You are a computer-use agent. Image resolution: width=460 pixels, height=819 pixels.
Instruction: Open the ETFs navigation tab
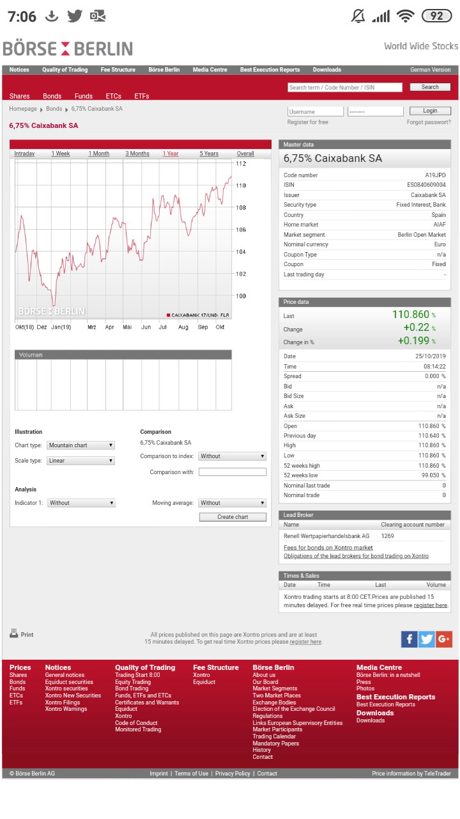click(x=142, y=96)
